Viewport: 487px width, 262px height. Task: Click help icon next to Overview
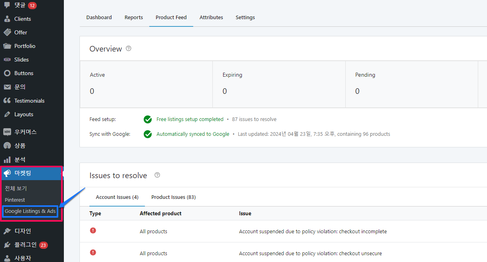click(129, 48)
